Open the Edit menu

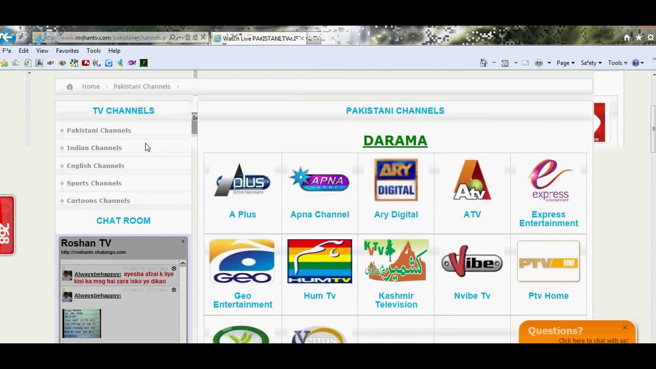(24, 51)
